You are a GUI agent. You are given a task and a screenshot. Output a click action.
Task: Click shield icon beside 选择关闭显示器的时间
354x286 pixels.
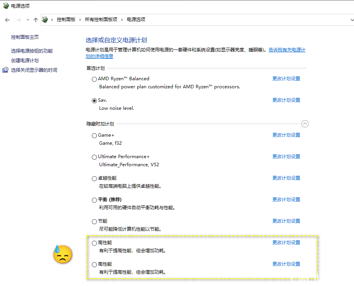pos(5,70)
